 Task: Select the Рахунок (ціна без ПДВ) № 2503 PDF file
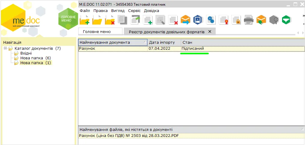click(191, 136)
